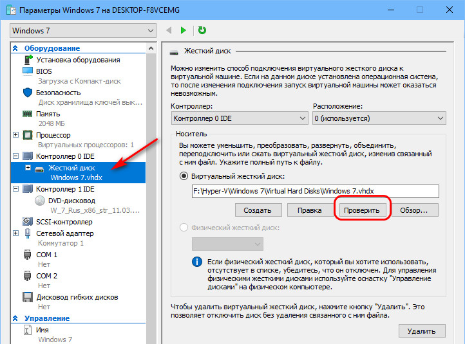Click the hard disk drive icon in the tree
Image resolution: width=465 pixels, height=344 pixels.
tap(39, 169)
